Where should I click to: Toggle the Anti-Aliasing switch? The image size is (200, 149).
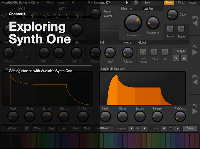click(x=143, y=52)
